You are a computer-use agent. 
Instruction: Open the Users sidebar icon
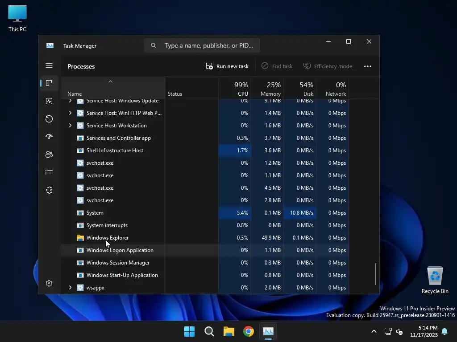[x=49, y=155]
